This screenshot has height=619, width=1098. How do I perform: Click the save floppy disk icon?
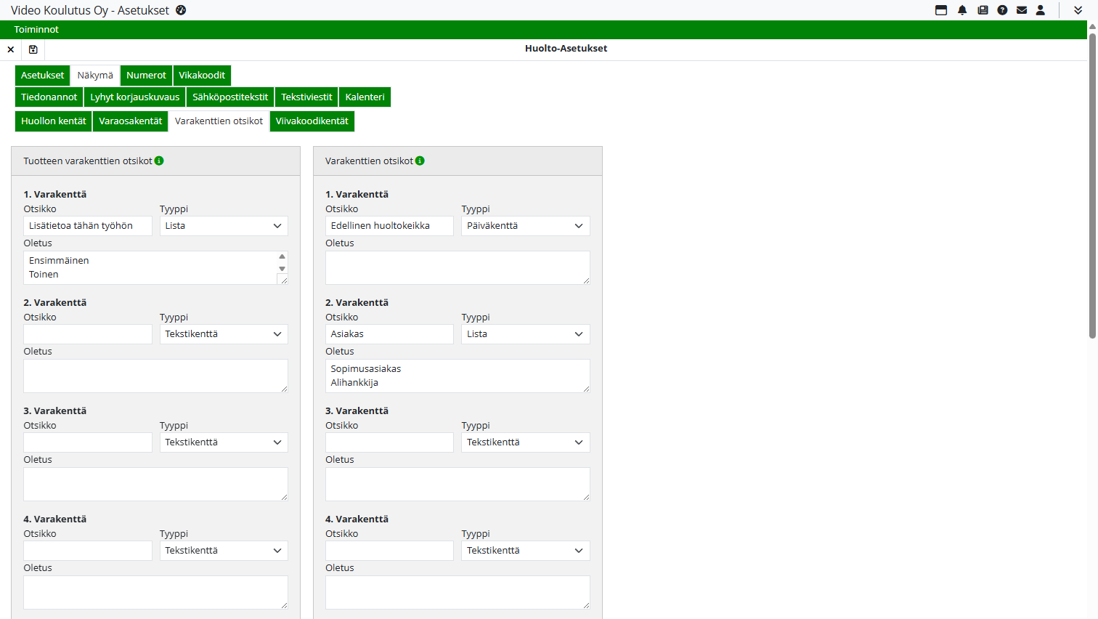[x=33, y=49]
